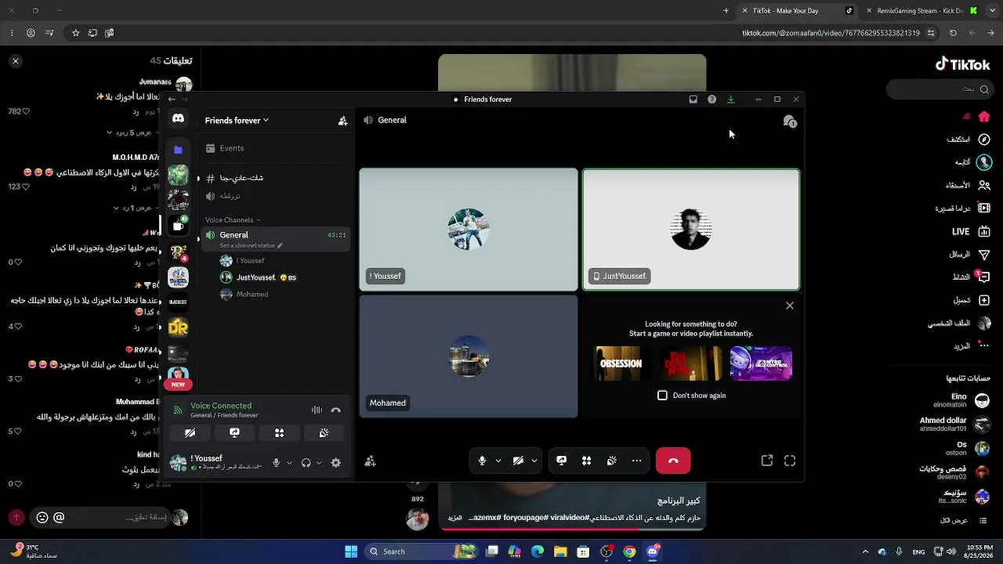Share your screen from the sidebar panel
The width and height of the screenshot is (1003, 564).
pyautogui.click(x=234, y=432)
